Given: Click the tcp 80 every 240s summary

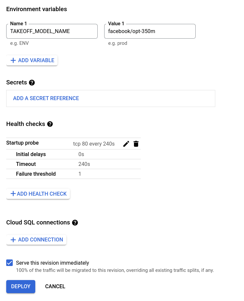Looking at the screenshot, I should pos(94,144).
